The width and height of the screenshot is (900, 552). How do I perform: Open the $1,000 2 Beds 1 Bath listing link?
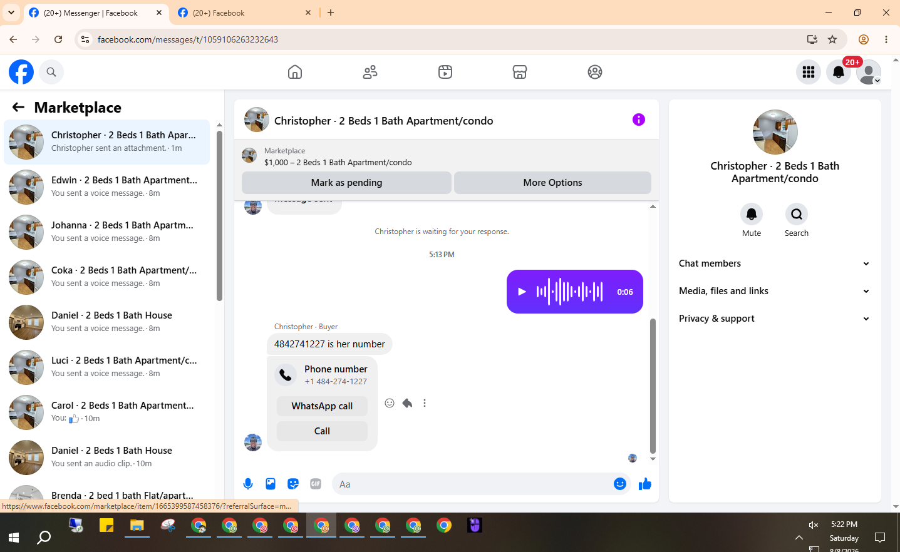[338, 162]
